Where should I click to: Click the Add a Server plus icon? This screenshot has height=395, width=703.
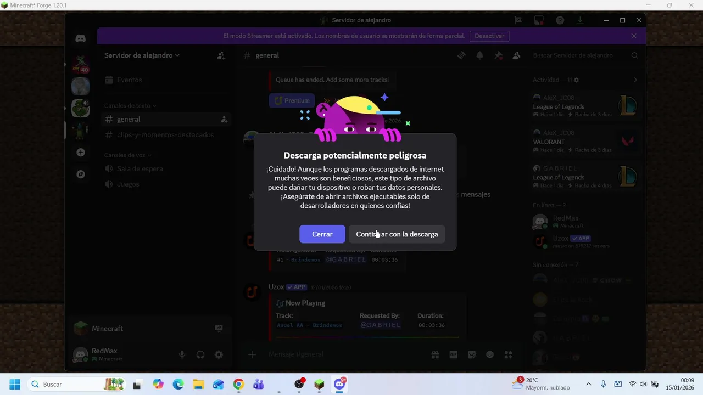[81, 153]
